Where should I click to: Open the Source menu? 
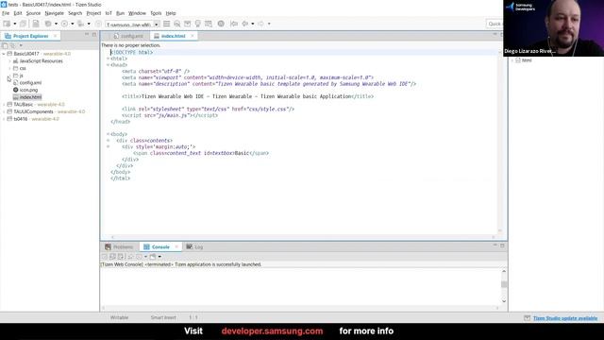33,13
